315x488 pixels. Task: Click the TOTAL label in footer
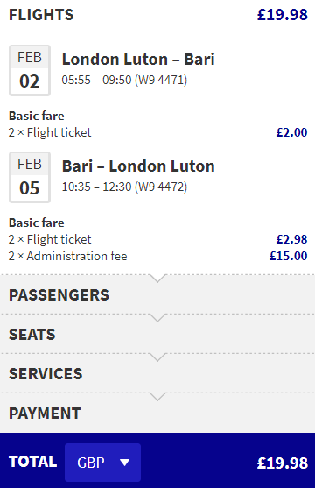33,462
